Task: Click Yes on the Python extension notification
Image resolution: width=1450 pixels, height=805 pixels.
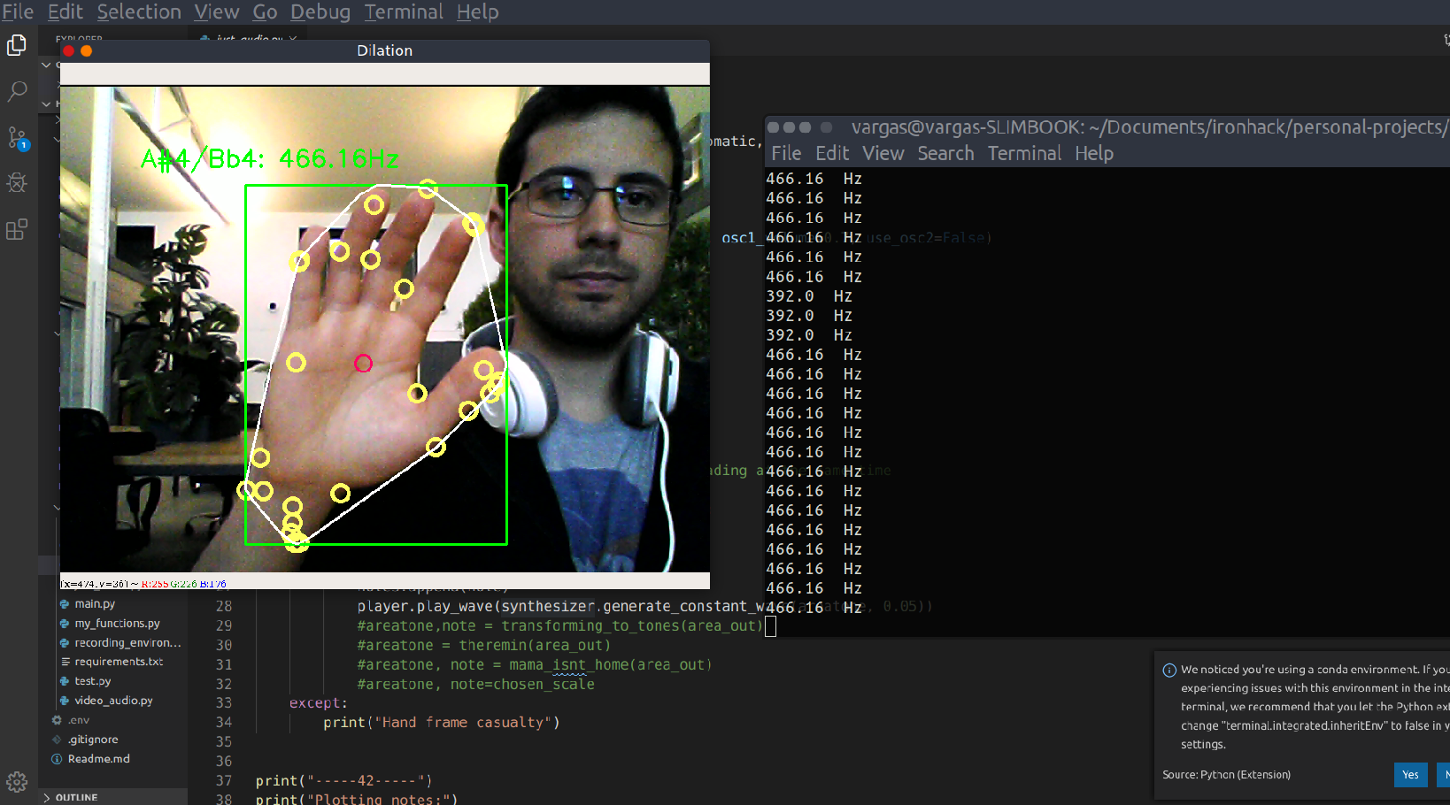Action: (1410, 774)
